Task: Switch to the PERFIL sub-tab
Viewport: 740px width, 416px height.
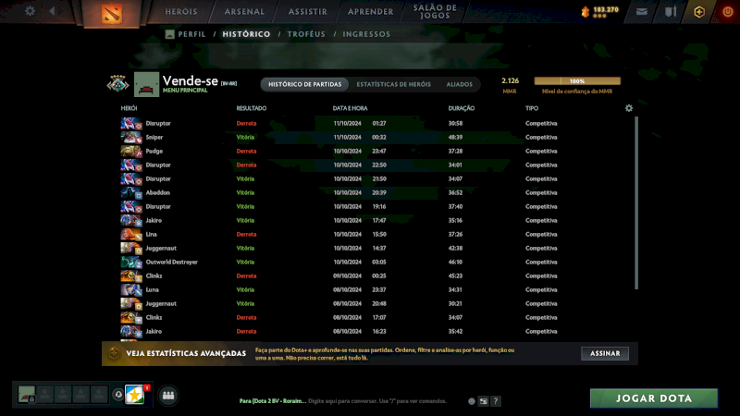Action: tap(191, 34)
